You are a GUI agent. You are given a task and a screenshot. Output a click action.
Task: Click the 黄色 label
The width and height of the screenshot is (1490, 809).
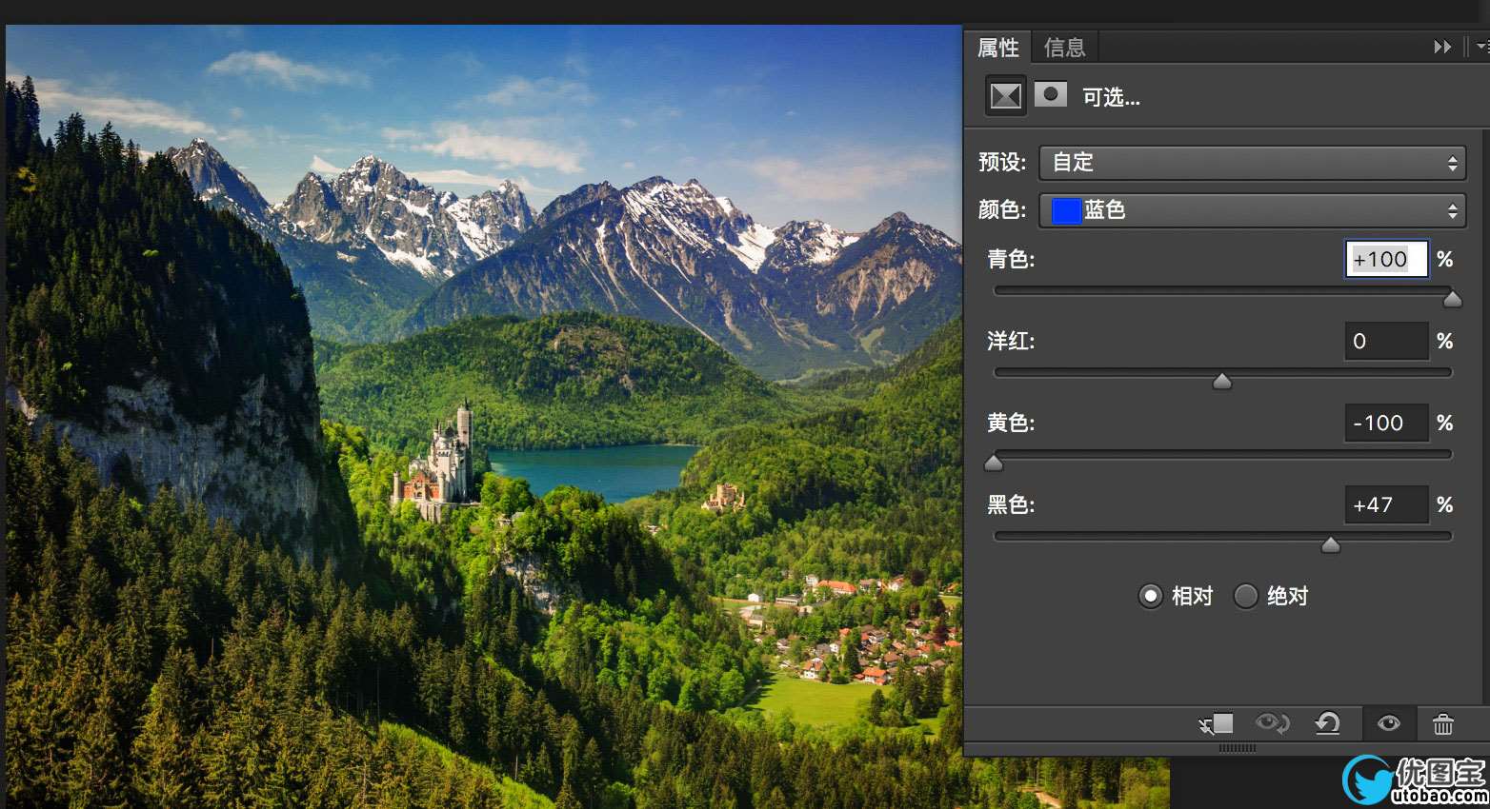(x=1011, y=423)
